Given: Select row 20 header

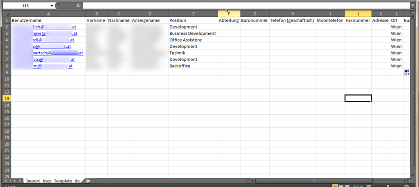Looking at the screenshot, I should [7, 144].
